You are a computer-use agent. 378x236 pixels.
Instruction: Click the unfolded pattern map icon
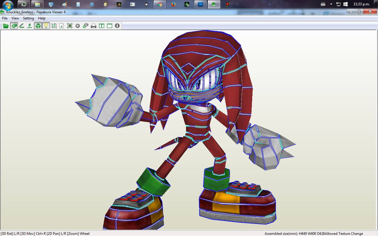[x=54, y=26]
